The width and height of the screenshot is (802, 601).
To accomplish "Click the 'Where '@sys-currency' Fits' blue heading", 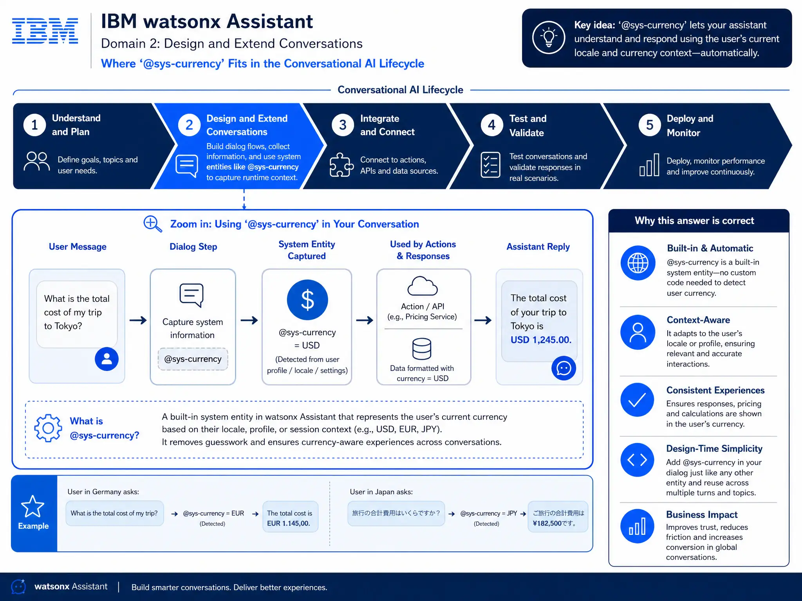I will pos(262,63).
